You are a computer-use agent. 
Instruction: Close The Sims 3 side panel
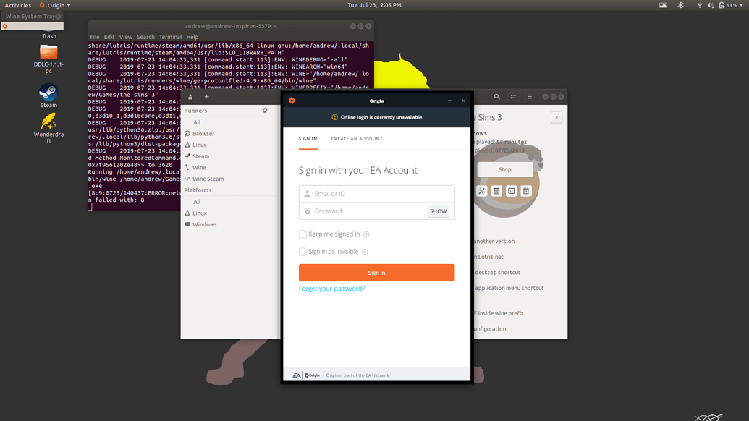(557, 117)
